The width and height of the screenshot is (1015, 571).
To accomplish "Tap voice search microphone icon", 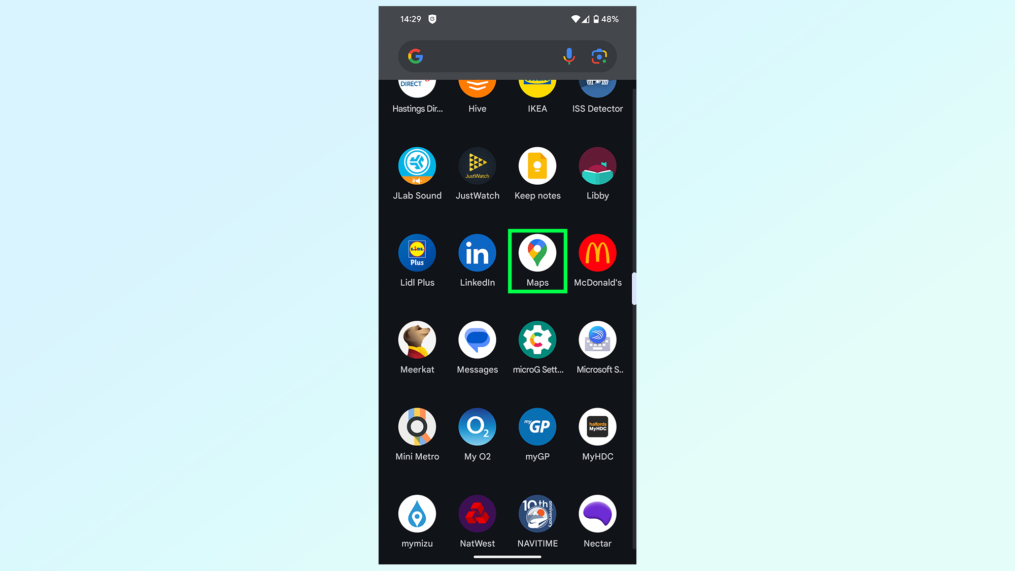I will [x=571, y=56].
